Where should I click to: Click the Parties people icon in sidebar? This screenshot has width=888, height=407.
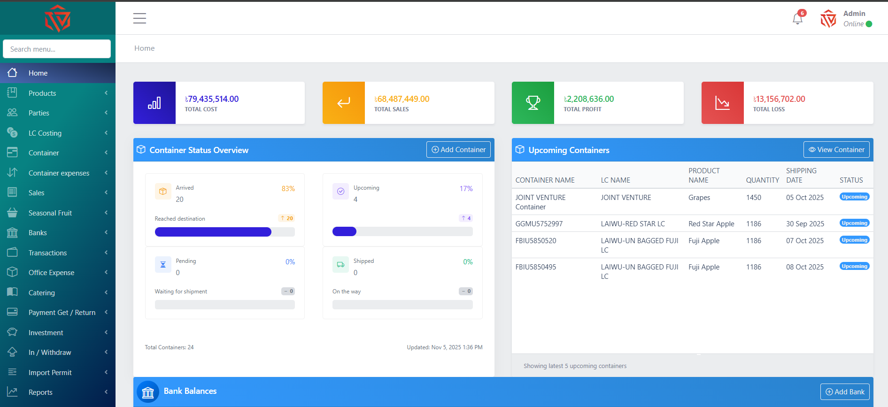pos(12,113)
